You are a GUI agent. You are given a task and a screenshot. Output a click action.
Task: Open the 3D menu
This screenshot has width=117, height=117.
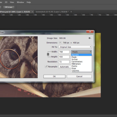[x=6, y=2]
